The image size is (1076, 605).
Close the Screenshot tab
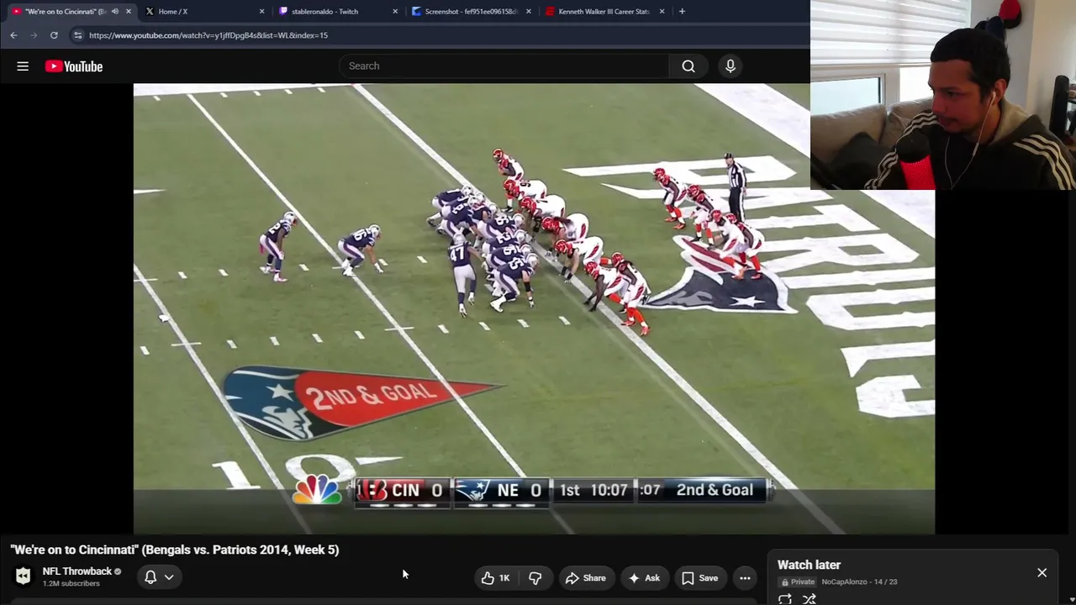tap(529, 12)
